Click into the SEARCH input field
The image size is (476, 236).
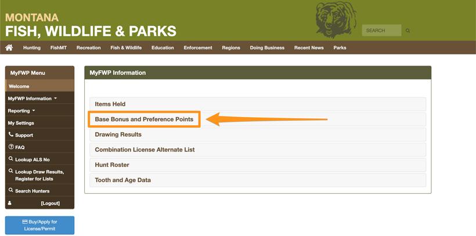381,30
